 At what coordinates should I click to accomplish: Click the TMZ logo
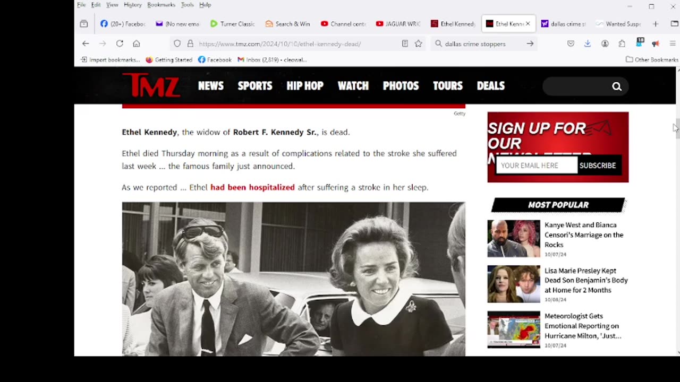[151, 85]
